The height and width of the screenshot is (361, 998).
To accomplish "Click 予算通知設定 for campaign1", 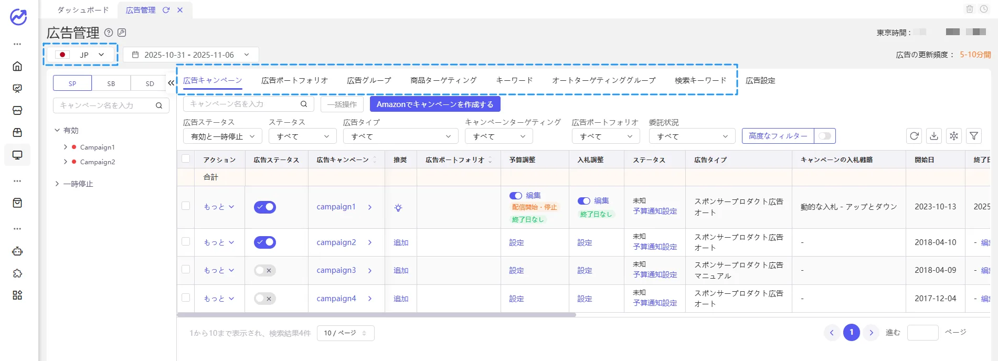I will coord(655,211).
